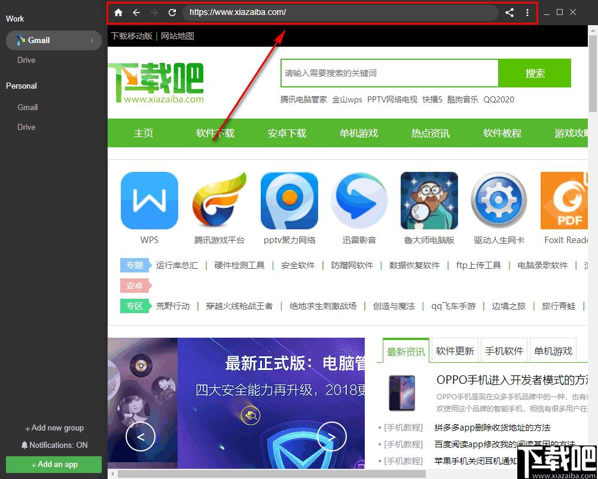
Task: Click the horizontal scrollbar left arrow
Action: tap(112, 474)
